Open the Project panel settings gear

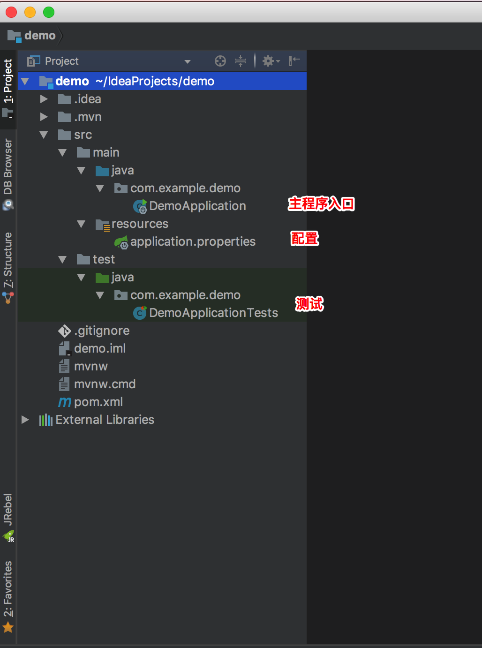tap(270, 61)
